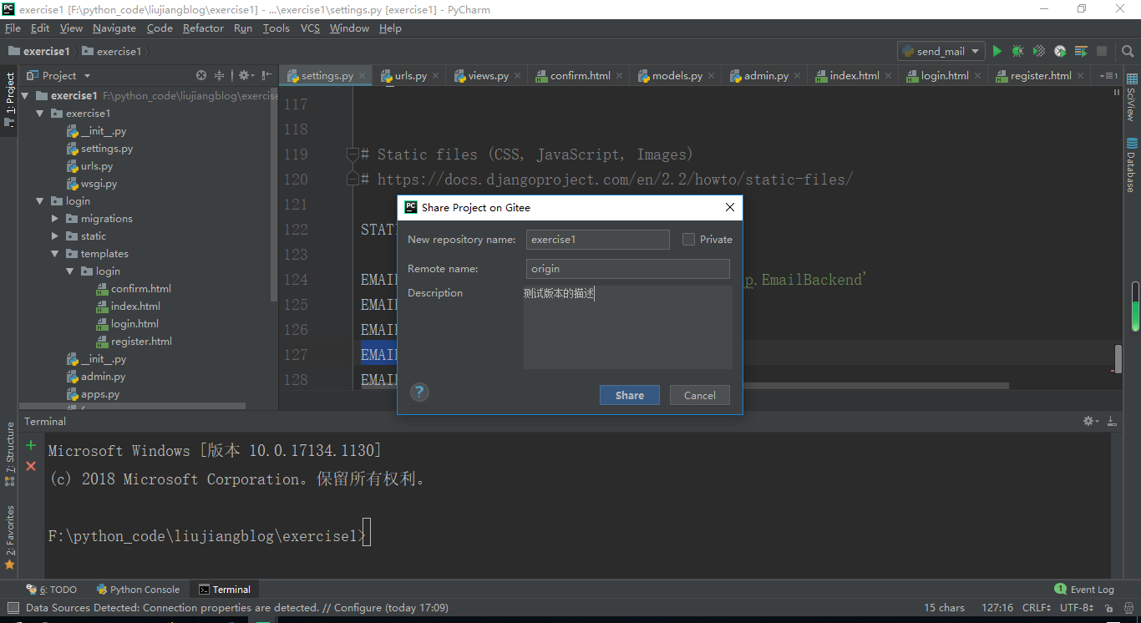Screen dimensions: 1141x623
Task: Close the Share Project on Gitee dialog
Action: click(730, 207)
